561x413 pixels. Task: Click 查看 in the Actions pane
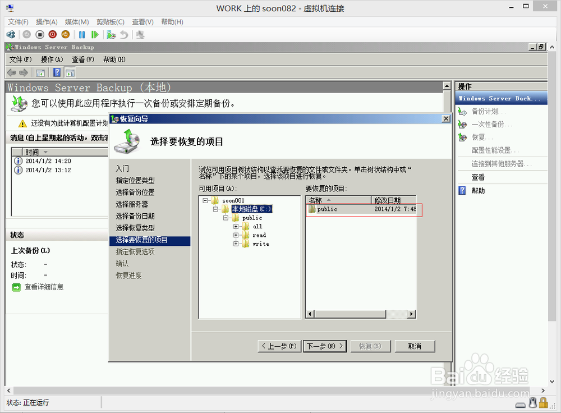point(477,177)
